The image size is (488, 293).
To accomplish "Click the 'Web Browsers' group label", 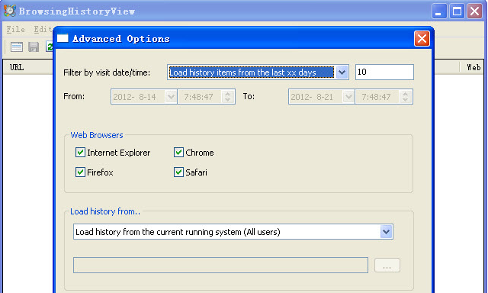I will point(97,135).
